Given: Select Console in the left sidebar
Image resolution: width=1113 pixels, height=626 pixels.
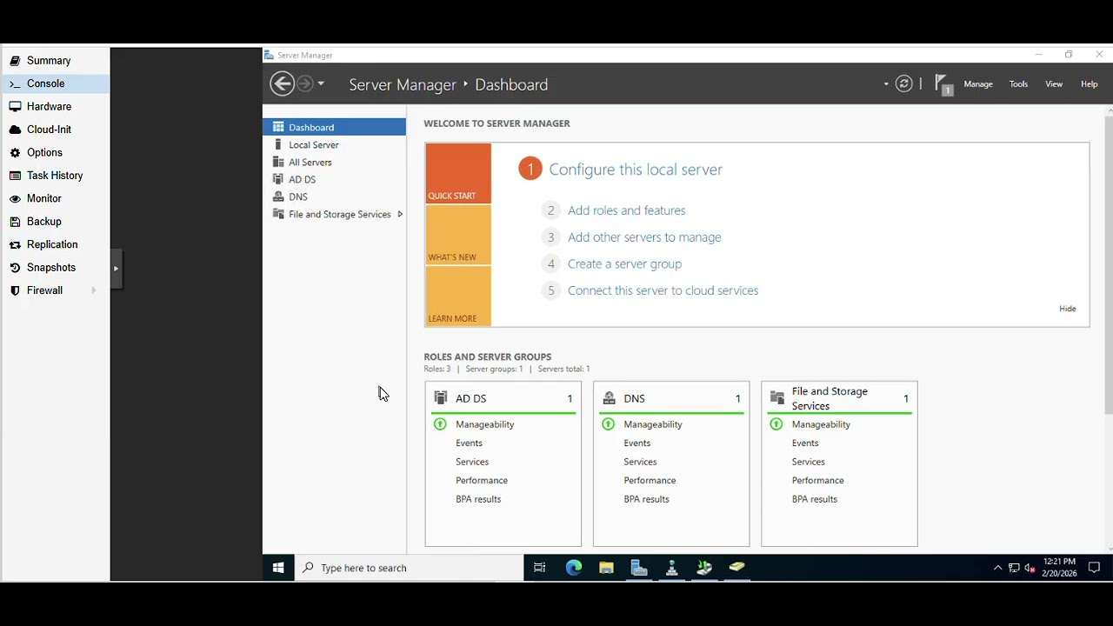Looking at the screenshot, I should (56, 83).
